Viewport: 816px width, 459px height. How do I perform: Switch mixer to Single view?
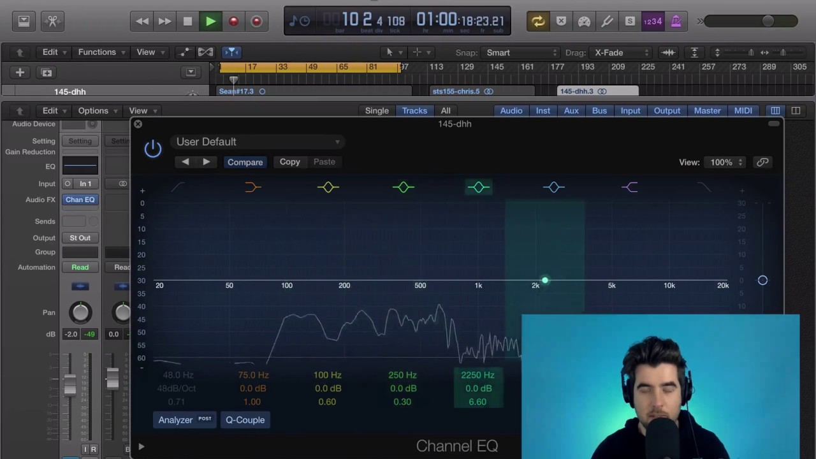377,111
